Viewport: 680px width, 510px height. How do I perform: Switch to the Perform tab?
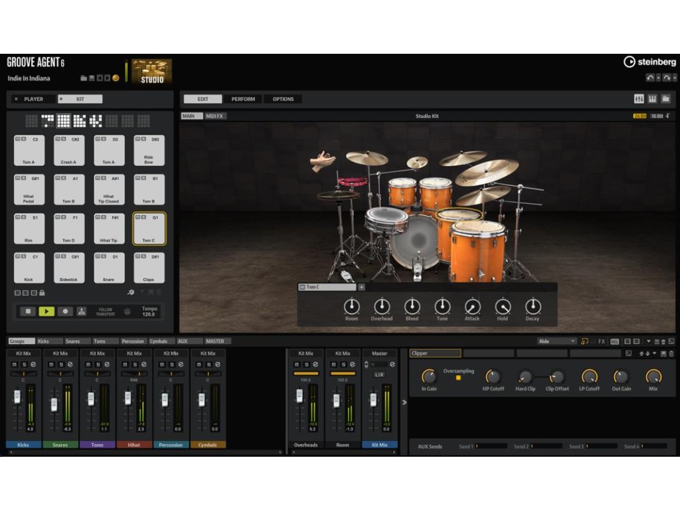pyautogui.click(x=243, y=99)
